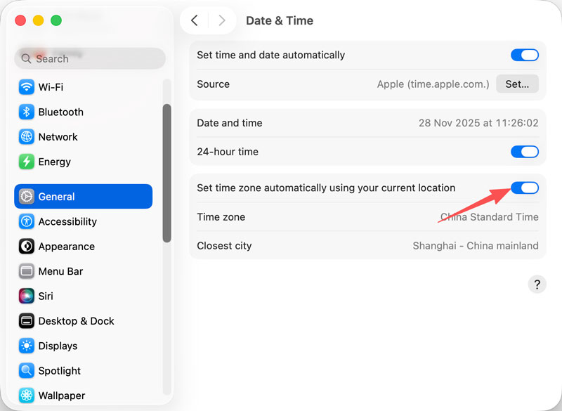Disable automatic time and date setting
The height and width of the screenshot is (411, 562).
525,55
